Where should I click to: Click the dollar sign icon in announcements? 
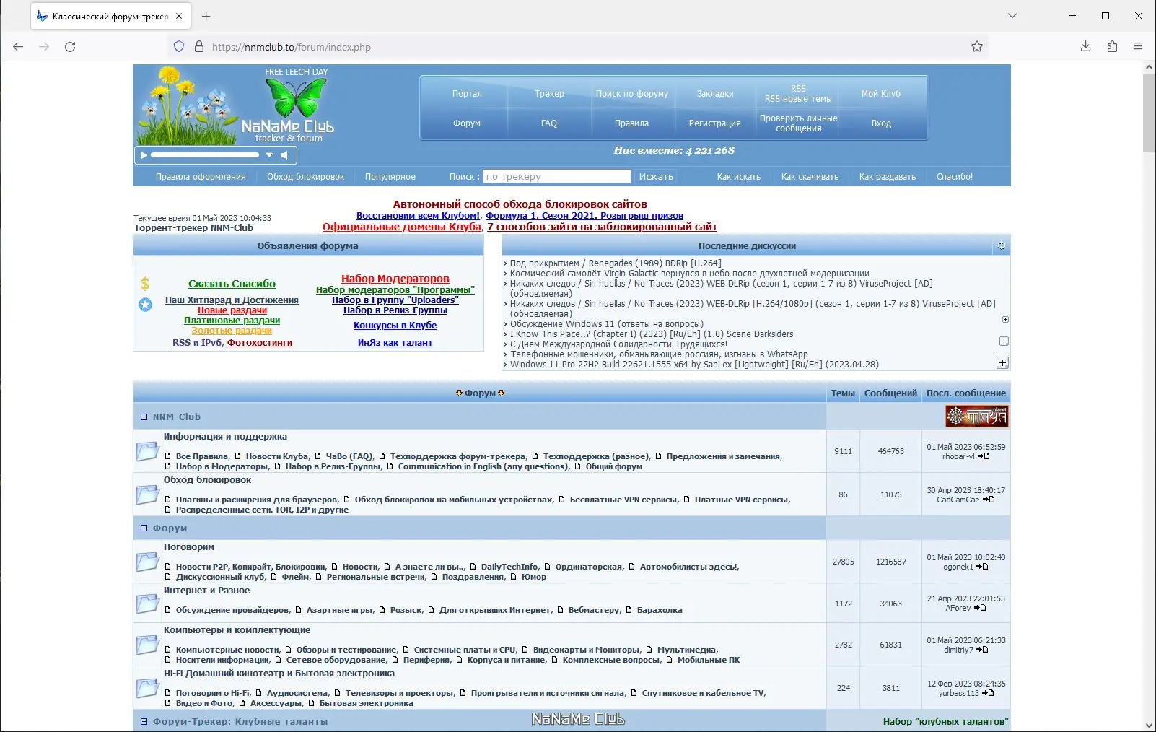(x=145, y=284)
